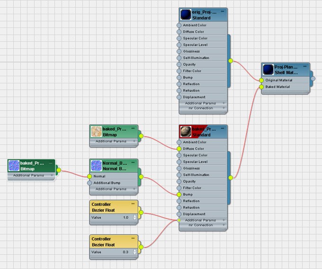Open the stone texture Bitmap thumbnail
Screen dimensions: 322x269
click(96, 131)
